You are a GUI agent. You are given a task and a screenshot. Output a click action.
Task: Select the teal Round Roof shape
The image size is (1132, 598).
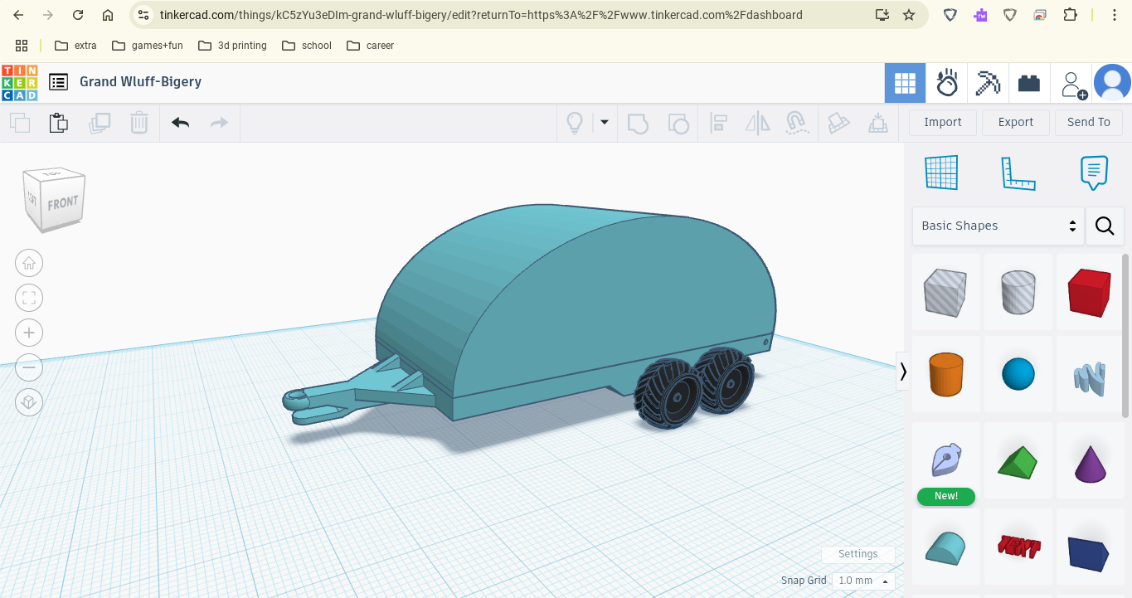(946, 547)
